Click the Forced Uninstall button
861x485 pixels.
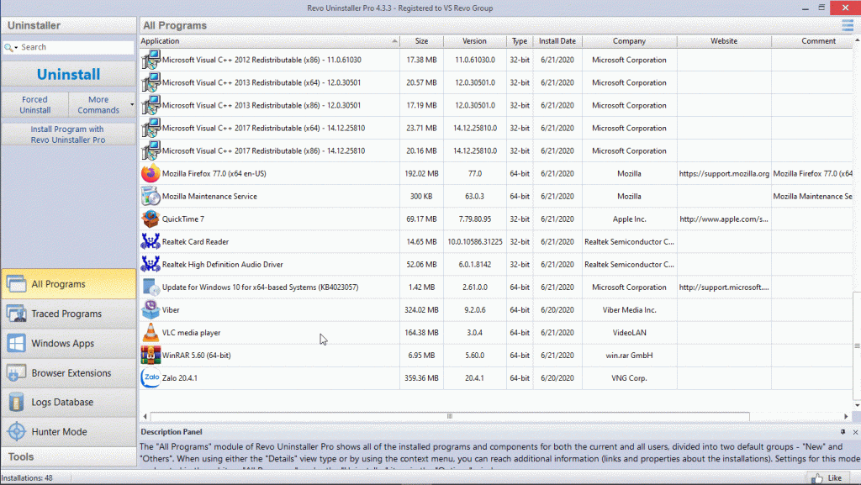35,105
